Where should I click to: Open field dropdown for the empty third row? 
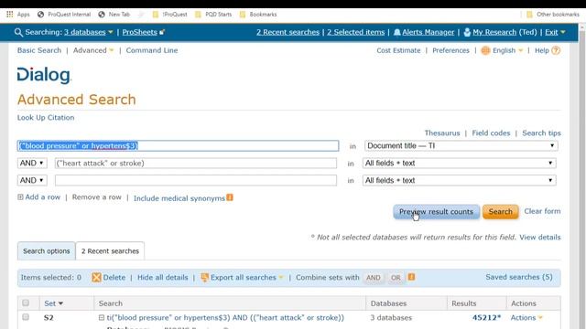[x=460, y=180]
